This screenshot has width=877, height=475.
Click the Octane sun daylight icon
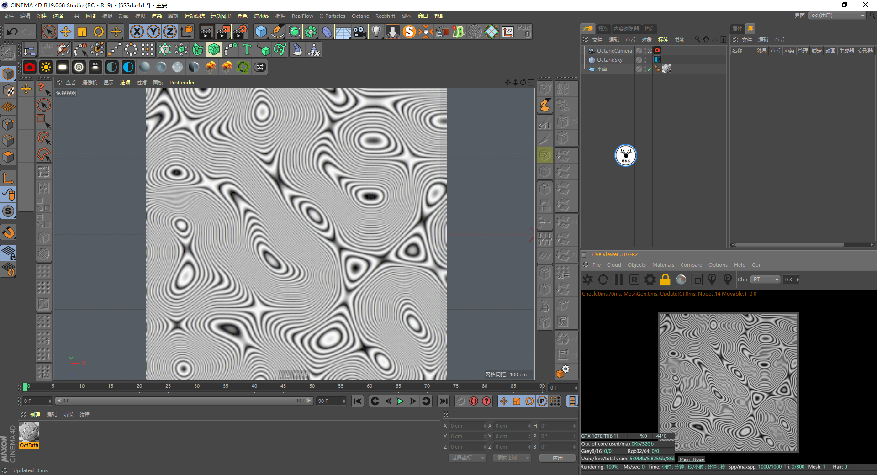(46, 68)
